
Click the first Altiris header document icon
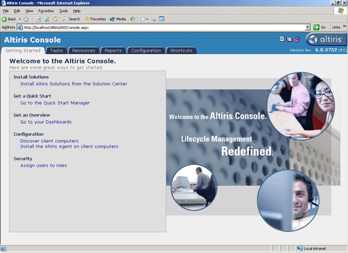coord(282,39)
